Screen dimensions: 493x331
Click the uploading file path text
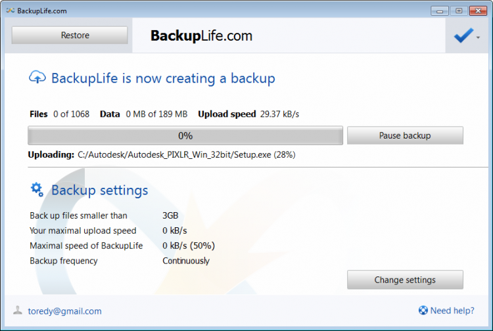[186, 155]
